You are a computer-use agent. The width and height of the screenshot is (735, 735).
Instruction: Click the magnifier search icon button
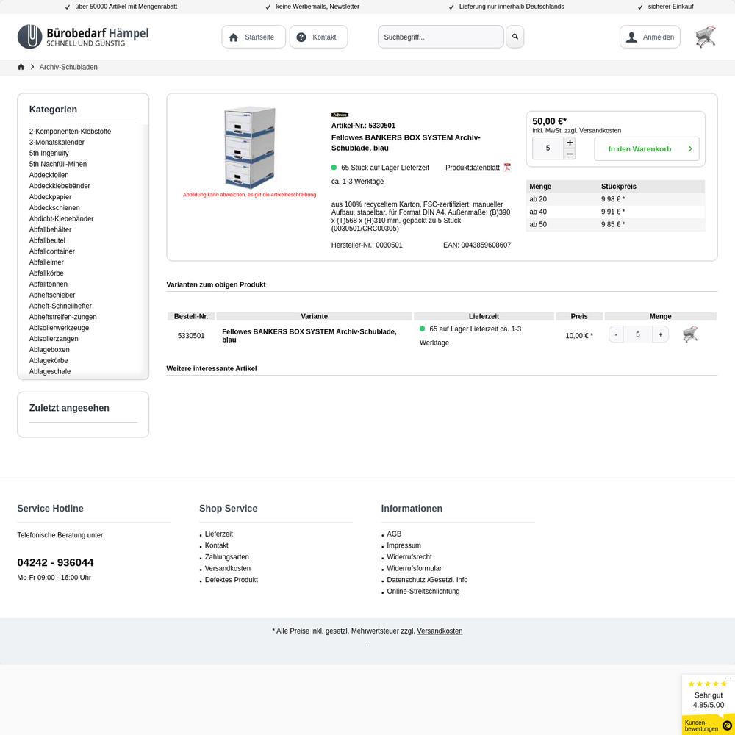point(514,37)
